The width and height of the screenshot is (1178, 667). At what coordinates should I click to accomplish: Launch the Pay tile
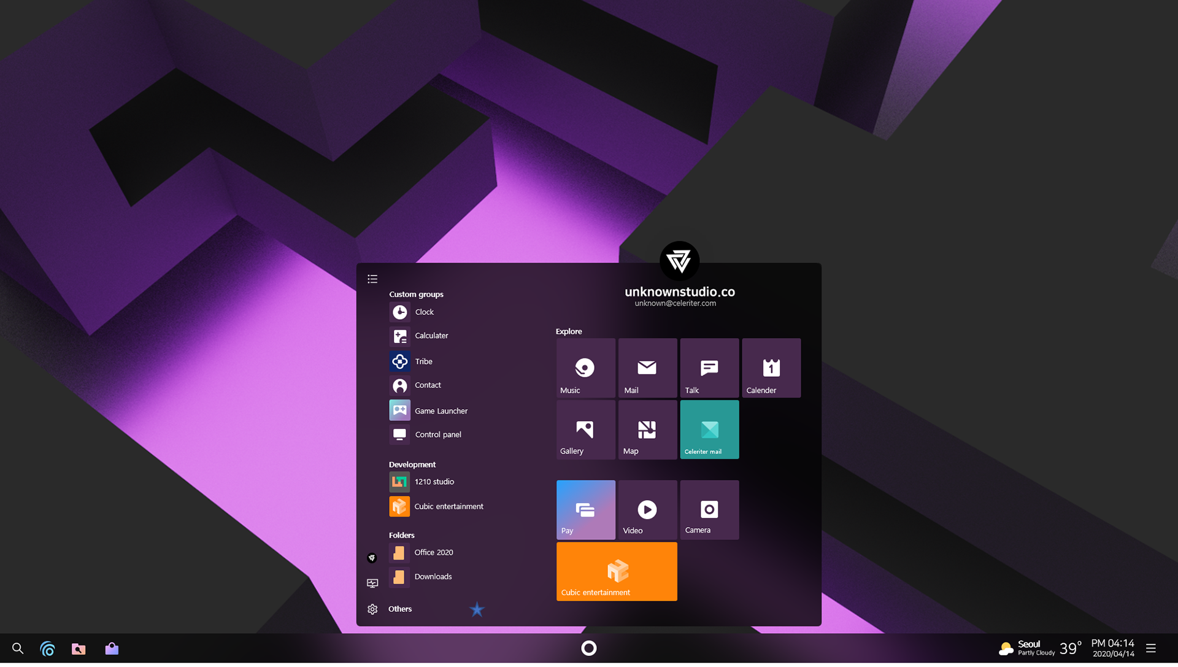[585, 510]
